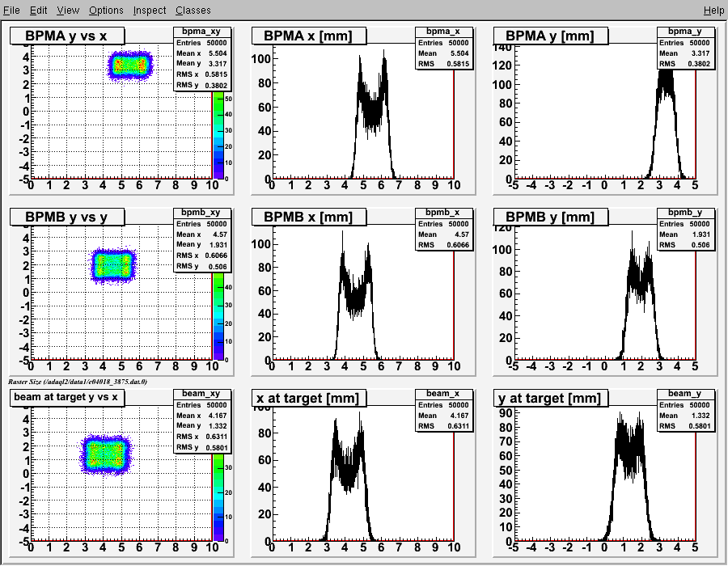Open the Classes menu
The height and width of the screenshot is (566, 728).
193,11
